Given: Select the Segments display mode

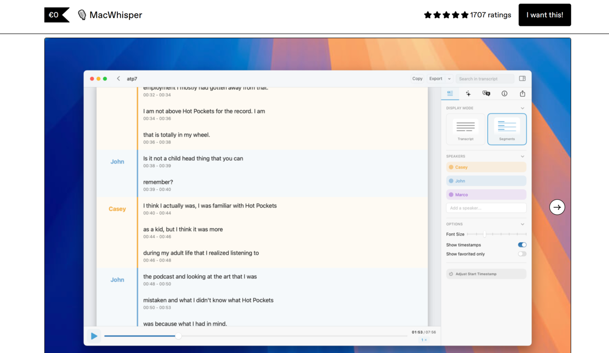Looking at the screenshot, I should tap(507, 129).
